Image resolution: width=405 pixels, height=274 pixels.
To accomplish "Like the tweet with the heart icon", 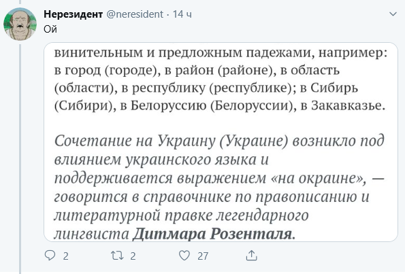I will point(184,256).
